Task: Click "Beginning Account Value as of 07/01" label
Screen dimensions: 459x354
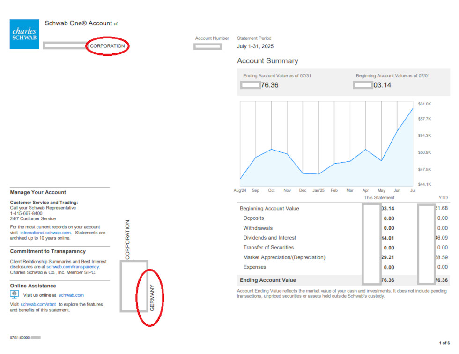Action: click(393, 75)
